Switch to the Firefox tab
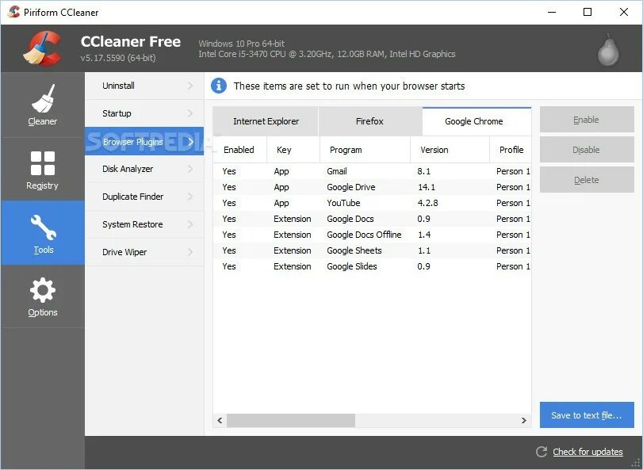Screen dimensions: 643x470 click(x=370, y=121)
